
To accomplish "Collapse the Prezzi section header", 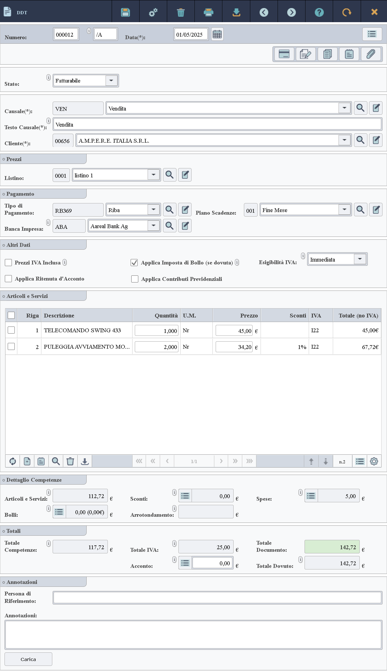I will (x=43, y=159).
